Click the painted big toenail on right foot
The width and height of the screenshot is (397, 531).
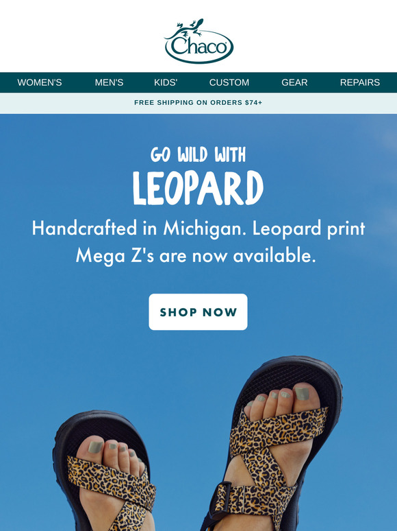[302, 393]
